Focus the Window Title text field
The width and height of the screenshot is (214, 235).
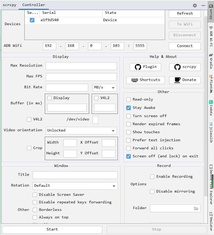click(75, 175)
